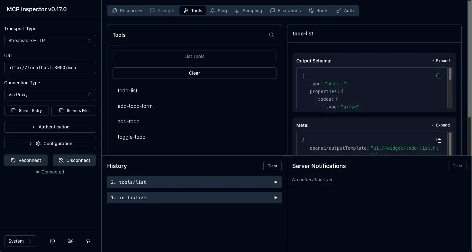Expand the Output Schema view
Viewport: 472px width, 252px height.
pos(440,61)
